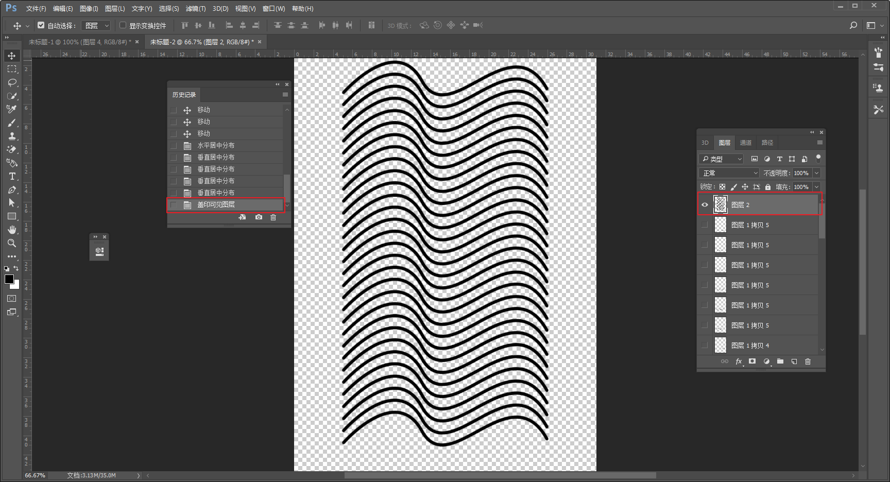This screenshot has width=890, height=482.
Task: Open the layer filter 类型 dropdown
Action: [722, 159]
